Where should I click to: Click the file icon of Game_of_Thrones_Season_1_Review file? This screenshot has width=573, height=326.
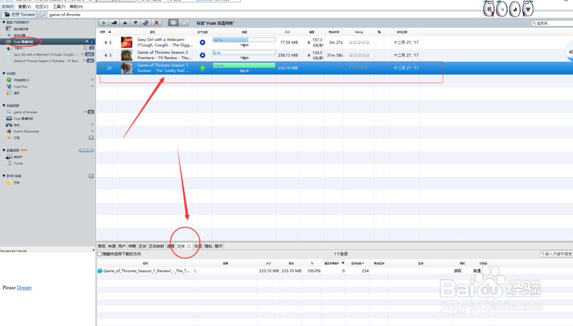coord(100,271)
